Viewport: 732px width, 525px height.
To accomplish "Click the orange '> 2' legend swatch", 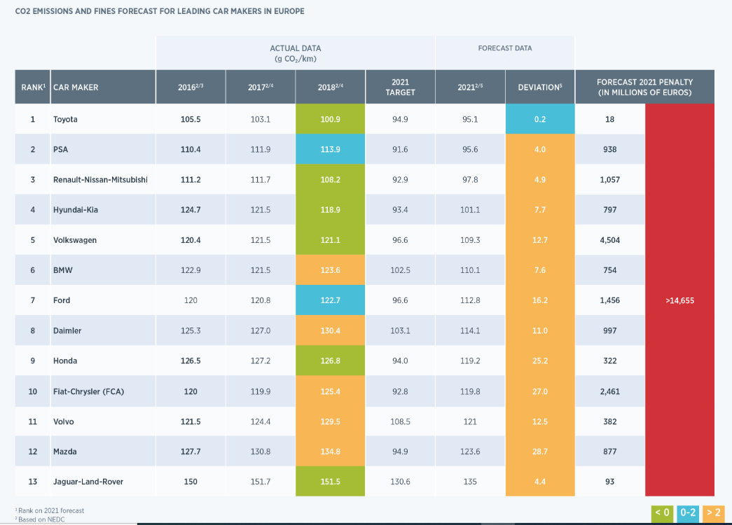I will (712, 513).
